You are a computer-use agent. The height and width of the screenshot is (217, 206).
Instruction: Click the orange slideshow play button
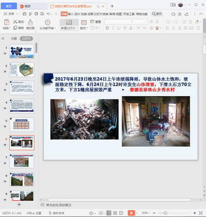click(x=131, y=213)
